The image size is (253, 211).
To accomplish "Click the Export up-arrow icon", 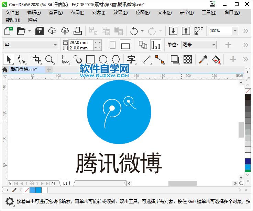I will (x=186, y=31).
